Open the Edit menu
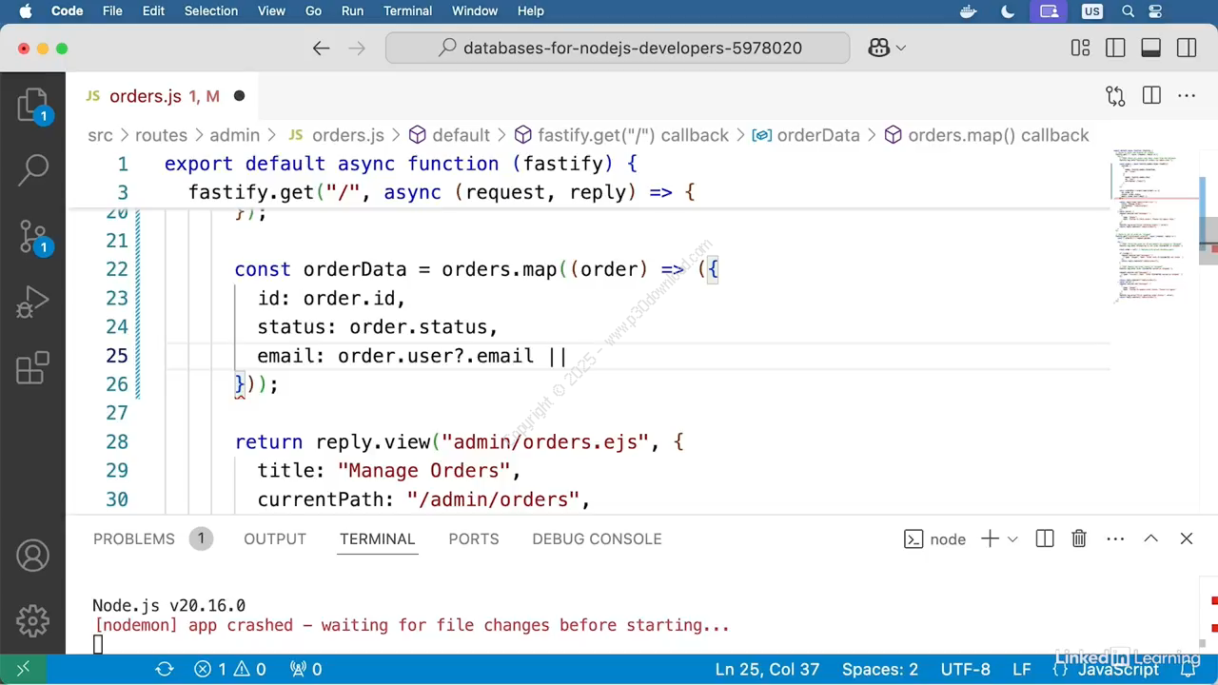Image resolution: width=1218 pixels, height=685 pixels. click(153, 10)
